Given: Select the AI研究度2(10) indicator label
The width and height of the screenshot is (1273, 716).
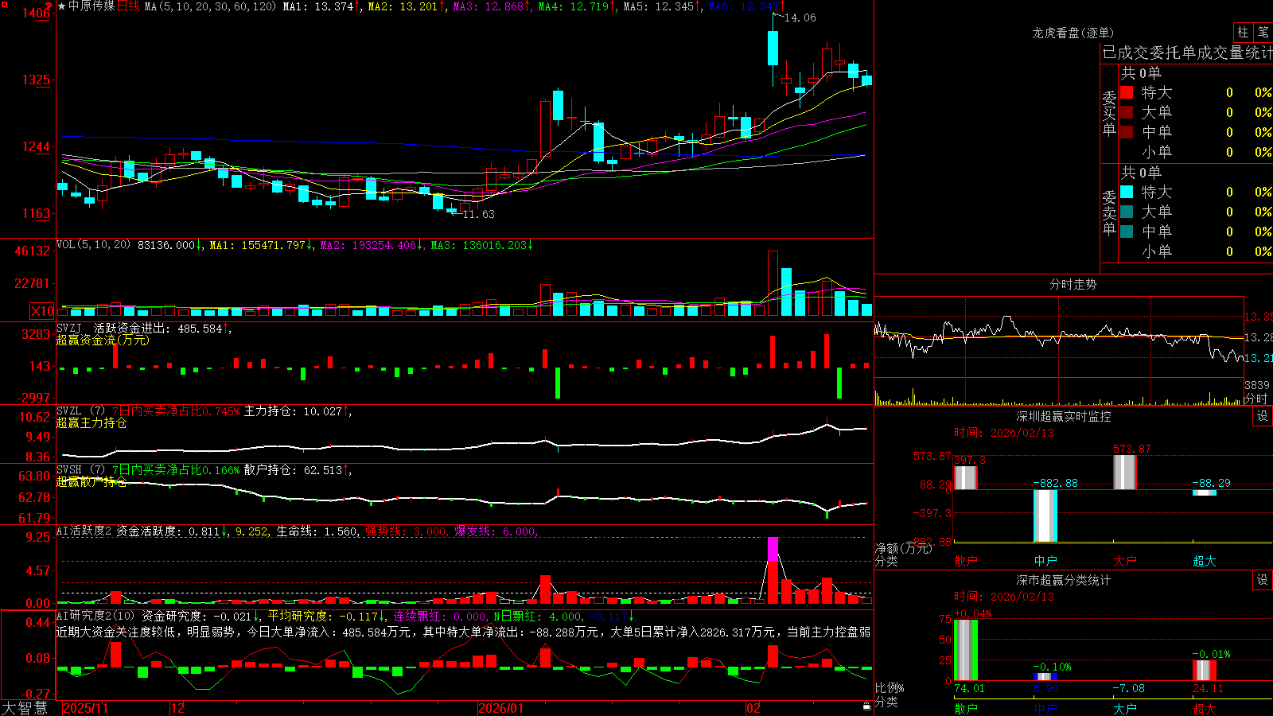Looking at the screenshot, I should pyautogui.click(x=95, y=616).
